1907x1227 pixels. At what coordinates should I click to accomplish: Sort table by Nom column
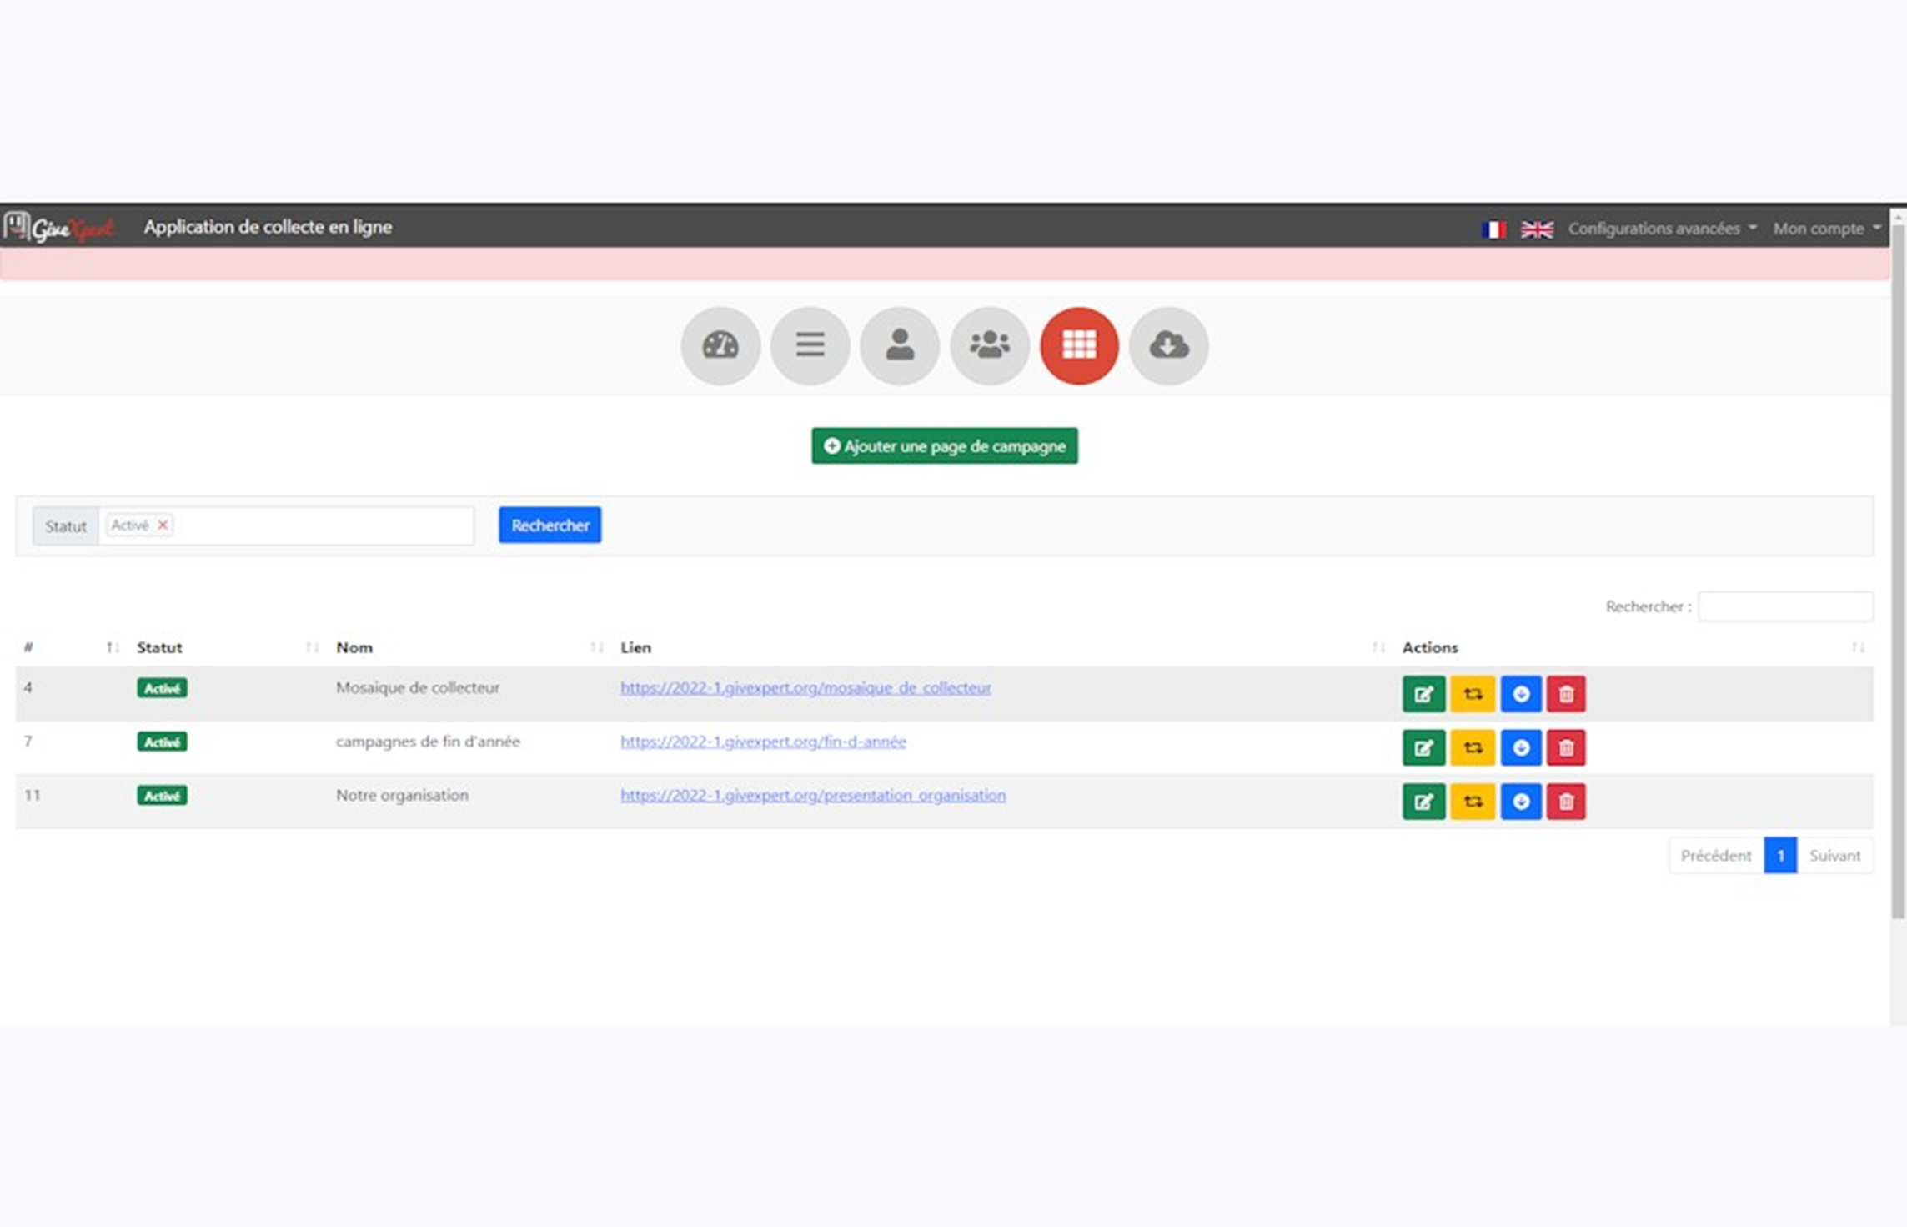pyautogui.click(x=354, y=647)
